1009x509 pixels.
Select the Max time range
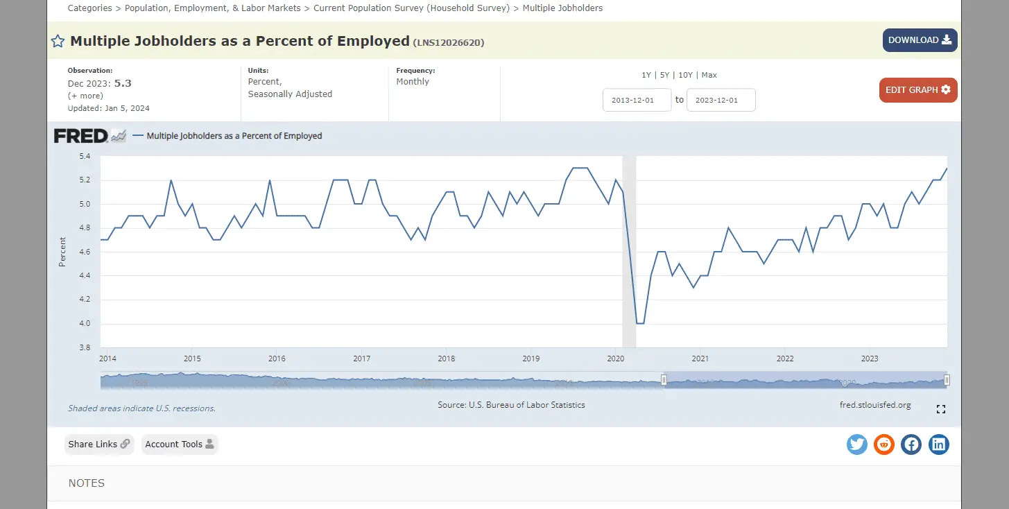709,75
